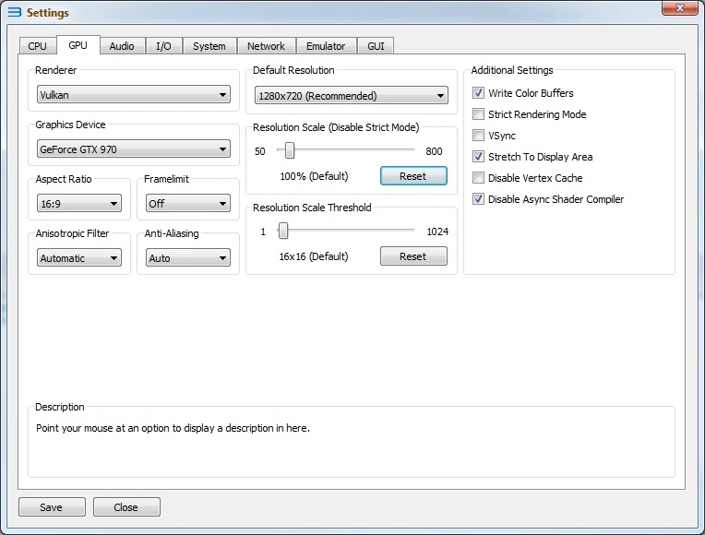Toggle Disable Async Shader Compiler
This screenshot has width=705, height=535.
tap(478, 198)
